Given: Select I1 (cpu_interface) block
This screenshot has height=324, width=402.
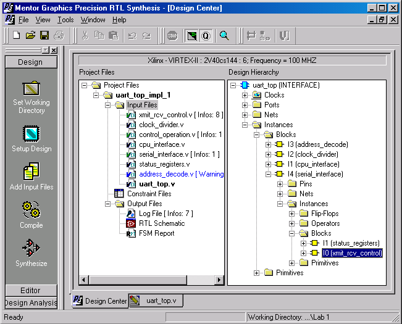Looking at the screenshot, I should [313, 164].
